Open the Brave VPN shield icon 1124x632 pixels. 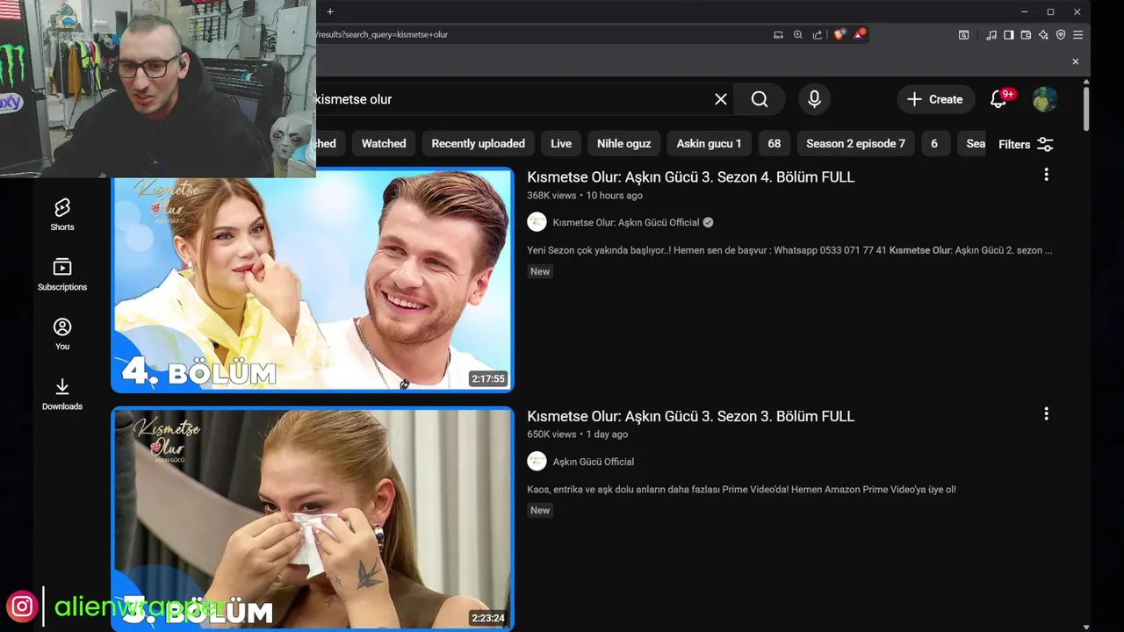click(1061, 34)
